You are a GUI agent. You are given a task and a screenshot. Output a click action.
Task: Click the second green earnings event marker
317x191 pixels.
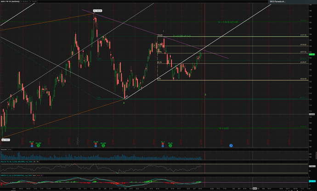tap(103, 146)
